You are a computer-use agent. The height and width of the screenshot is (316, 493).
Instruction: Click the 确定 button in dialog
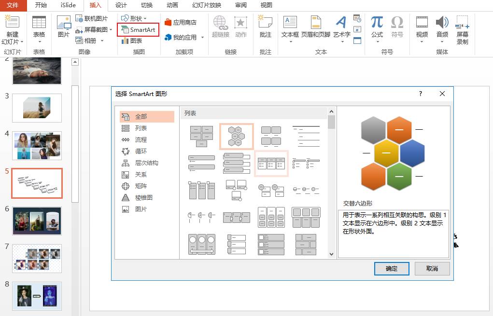pyautogui.click(x=391, y=269)
